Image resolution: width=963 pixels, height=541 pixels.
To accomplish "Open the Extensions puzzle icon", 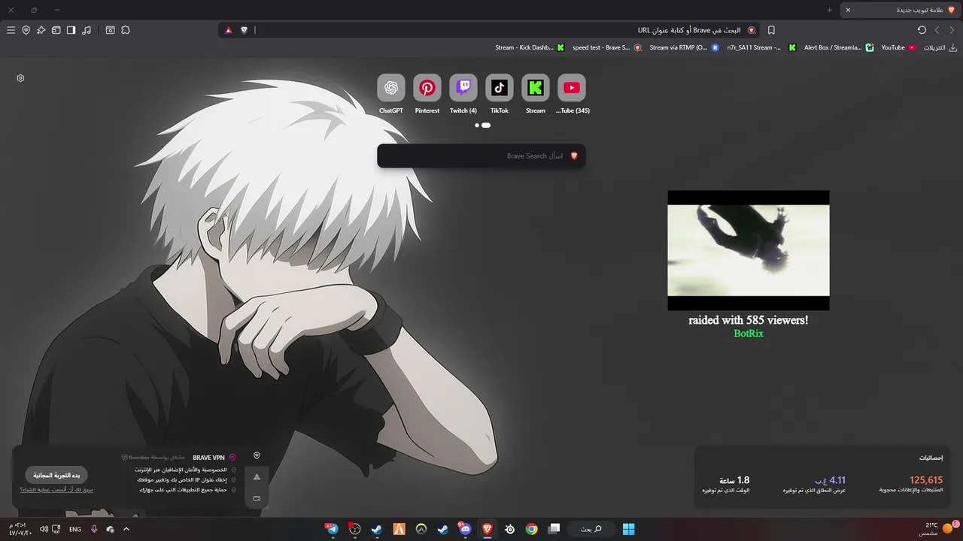I will click(x=126, y=30).
